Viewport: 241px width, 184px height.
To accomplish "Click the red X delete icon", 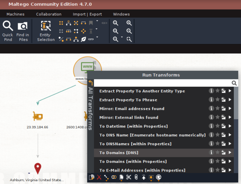I will click(x=99, y=177).
